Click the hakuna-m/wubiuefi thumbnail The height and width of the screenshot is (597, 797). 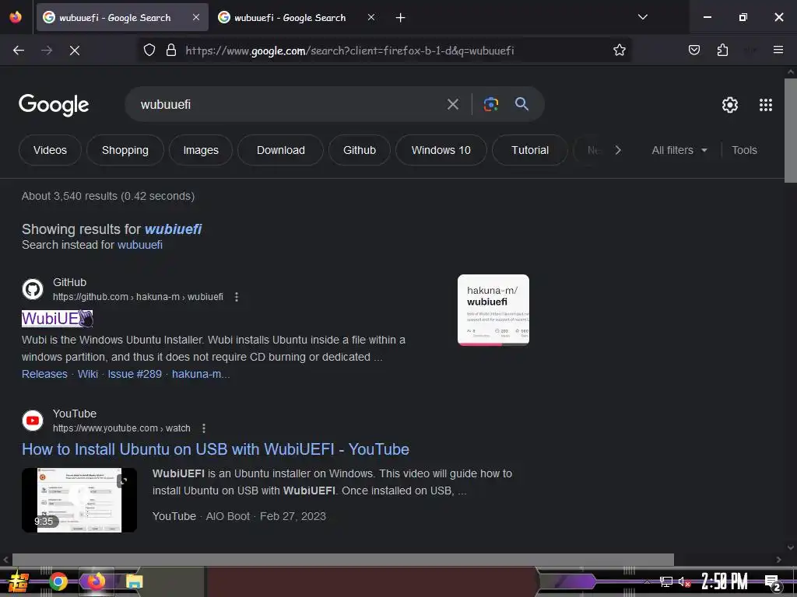(493, 309)
